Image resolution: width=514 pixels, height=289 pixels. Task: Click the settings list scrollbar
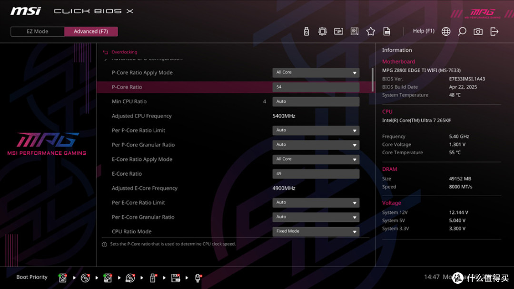(372, 80)
